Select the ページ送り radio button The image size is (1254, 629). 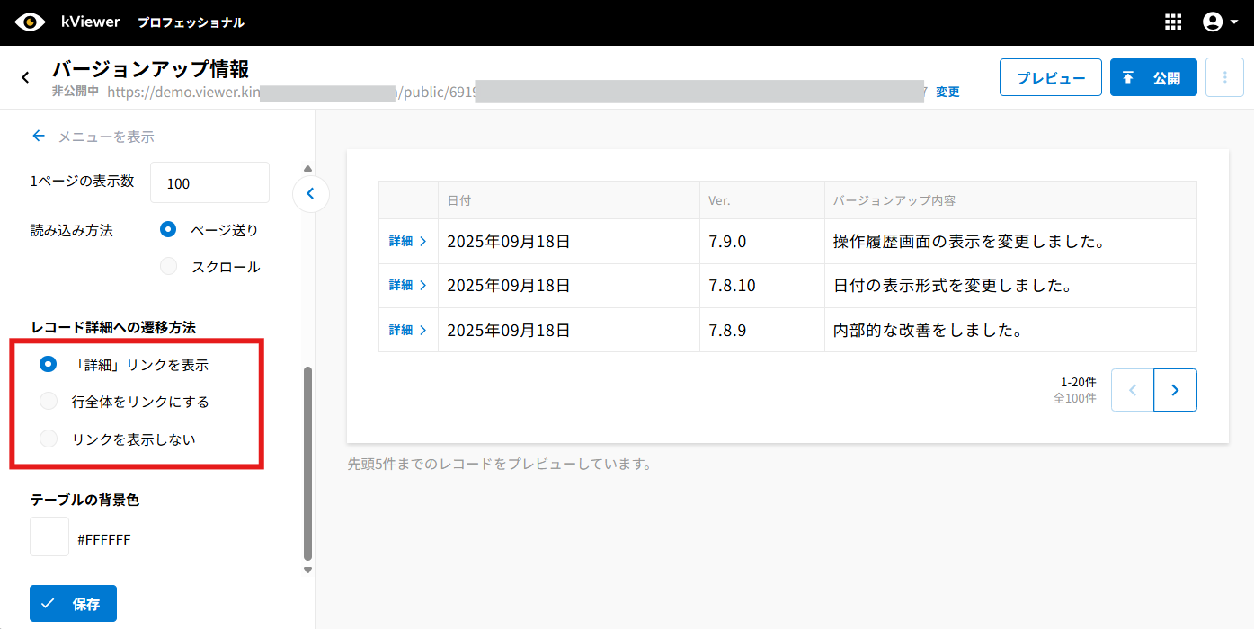click(168, 230)
